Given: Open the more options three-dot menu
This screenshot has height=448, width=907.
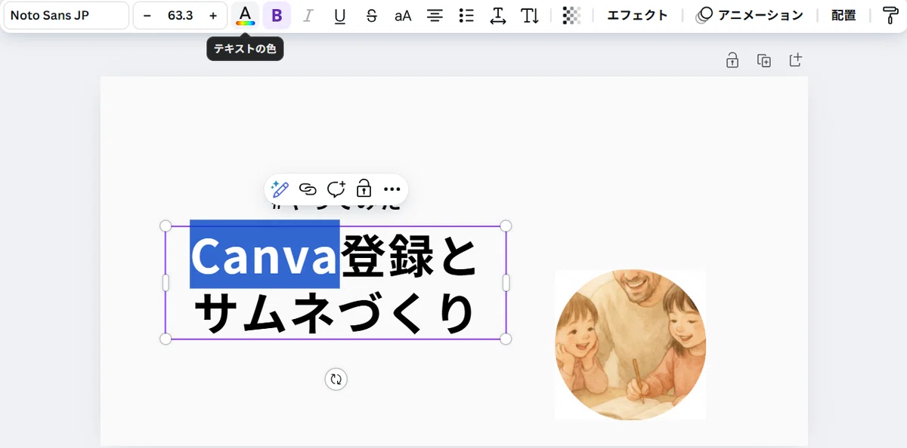Looking at the screenshot, I should 392,189.
